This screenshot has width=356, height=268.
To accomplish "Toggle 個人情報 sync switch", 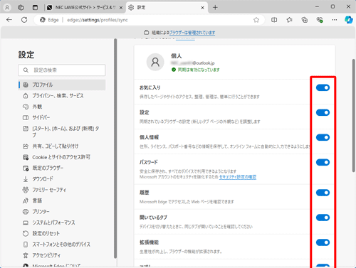I will pyautogui.click(x=323, y=137).
